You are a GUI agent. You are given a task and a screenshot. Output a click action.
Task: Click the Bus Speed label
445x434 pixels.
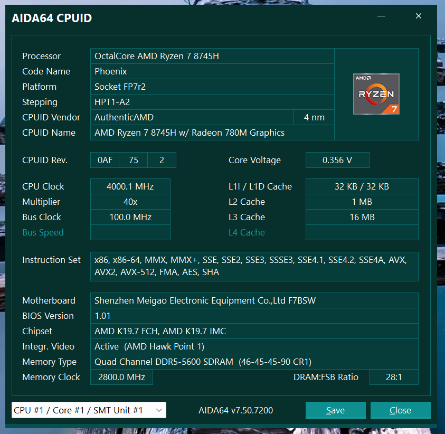(43, 232)
